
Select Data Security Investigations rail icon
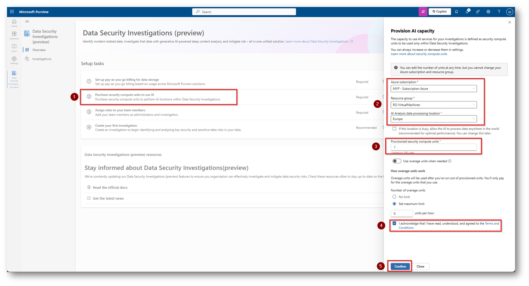(14, 79)
